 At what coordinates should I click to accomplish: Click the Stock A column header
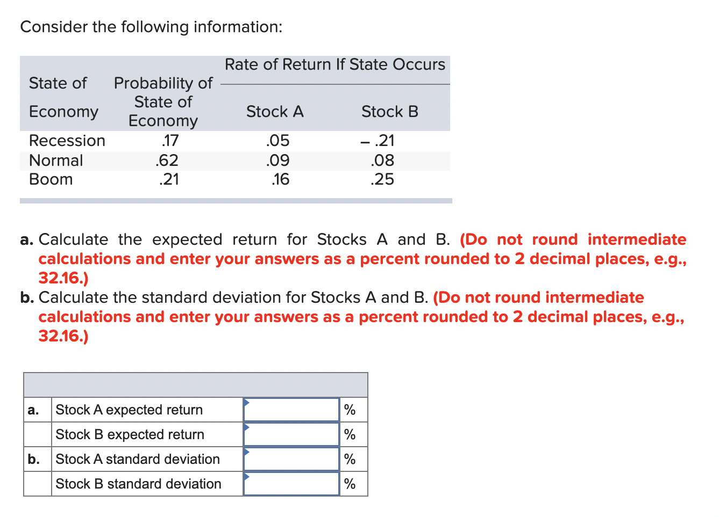click(275, 112)
